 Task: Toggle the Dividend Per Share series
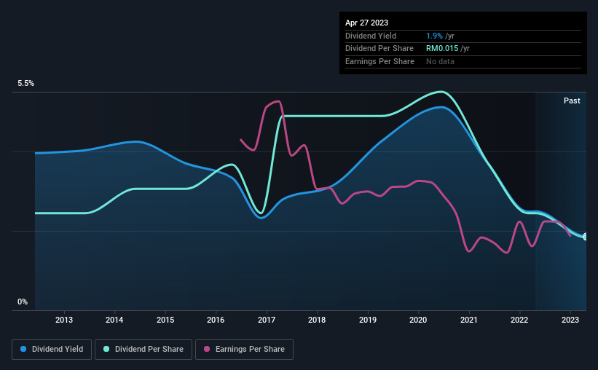click(x=143, y=350)
